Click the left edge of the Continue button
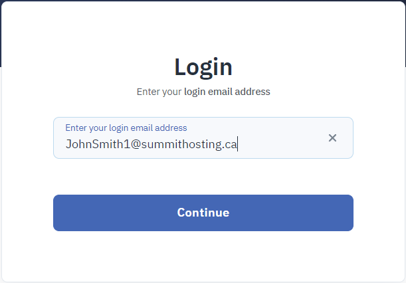Image resolution: width=406 pixels, height=283 pixels. pos(60,213)
